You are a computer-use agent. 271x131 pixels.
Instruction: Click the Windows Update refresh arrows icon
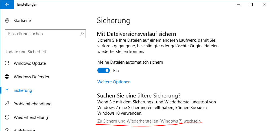tap(7, 63)
